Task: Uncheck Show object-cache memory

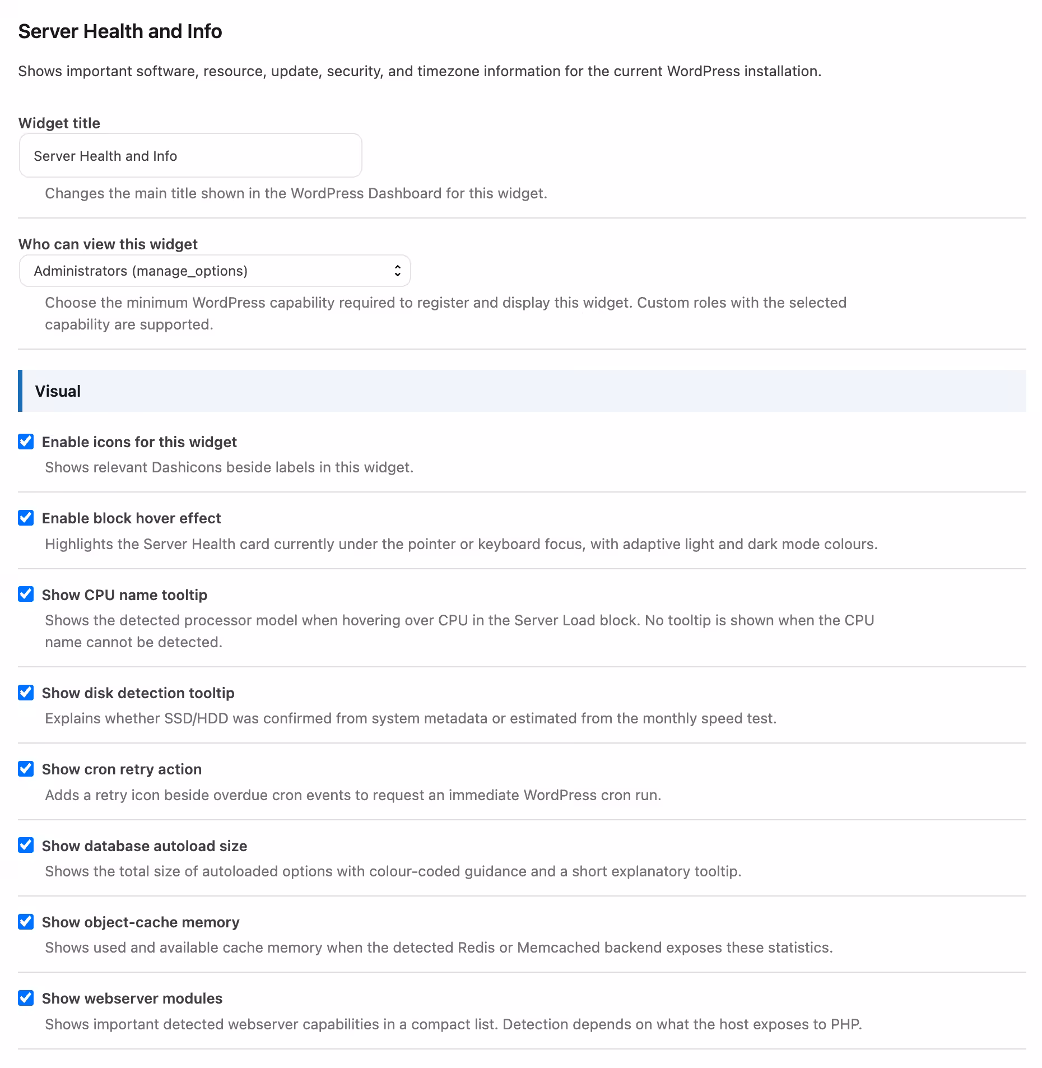Action: click(x=26, y=922)
